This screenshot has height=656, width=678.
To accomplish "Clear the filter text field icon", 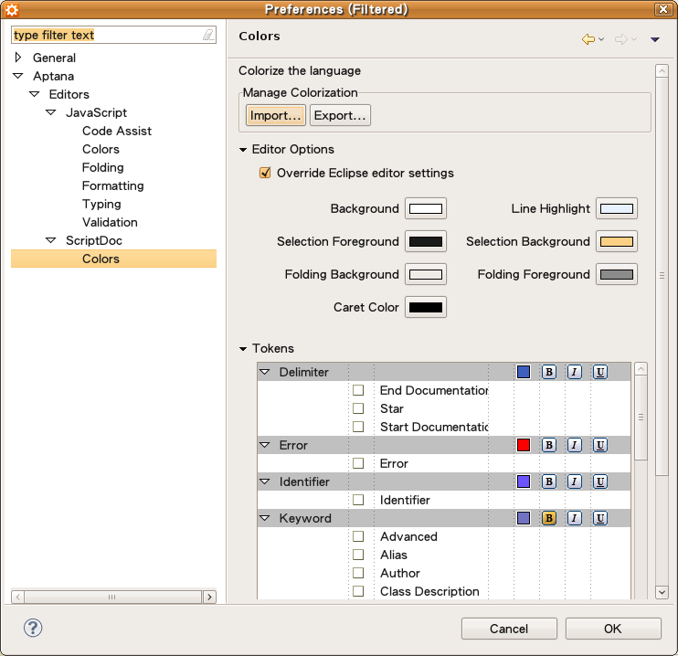I will (208, 35).
